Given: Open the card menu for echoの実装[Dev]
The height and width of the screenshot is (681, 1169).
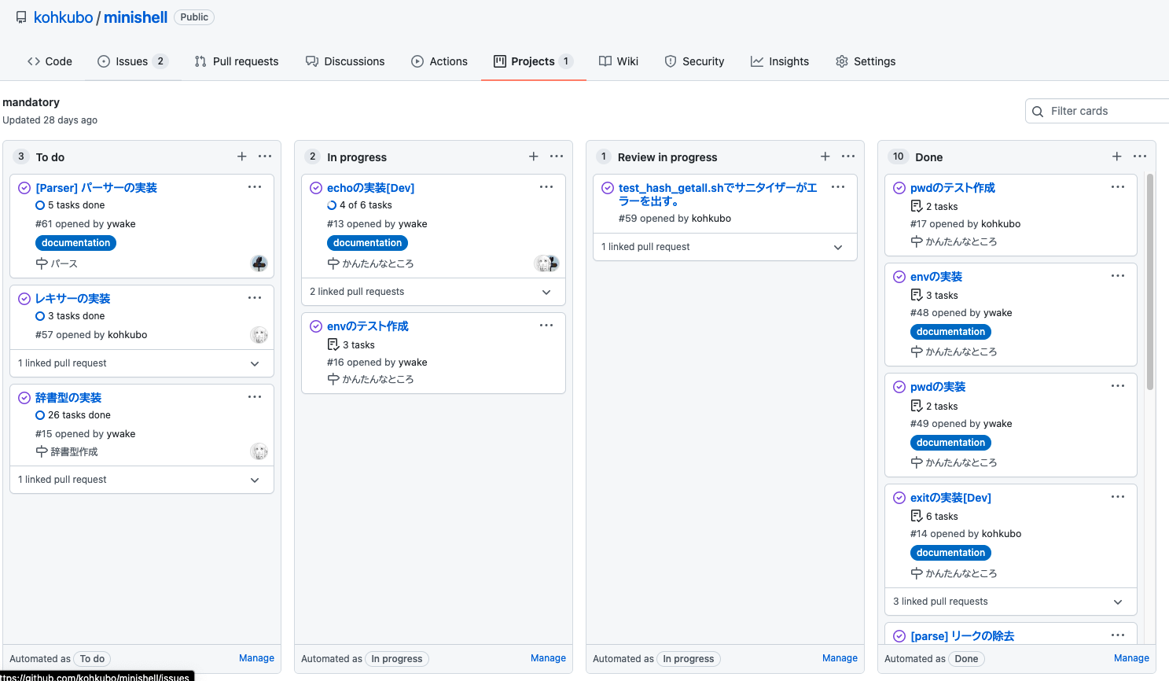Looking at the screenshot, I should pyautogui.click(x=546, y=187).
